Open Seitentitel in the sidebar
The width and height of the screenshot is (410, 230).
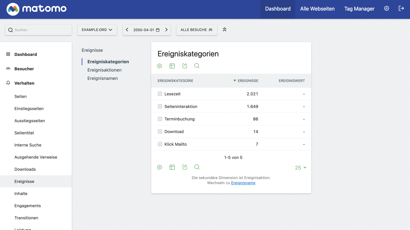(x=24, y=133)
